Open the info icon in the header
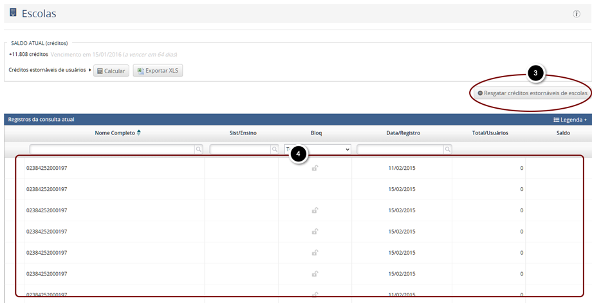 click(x=577, y=14)
